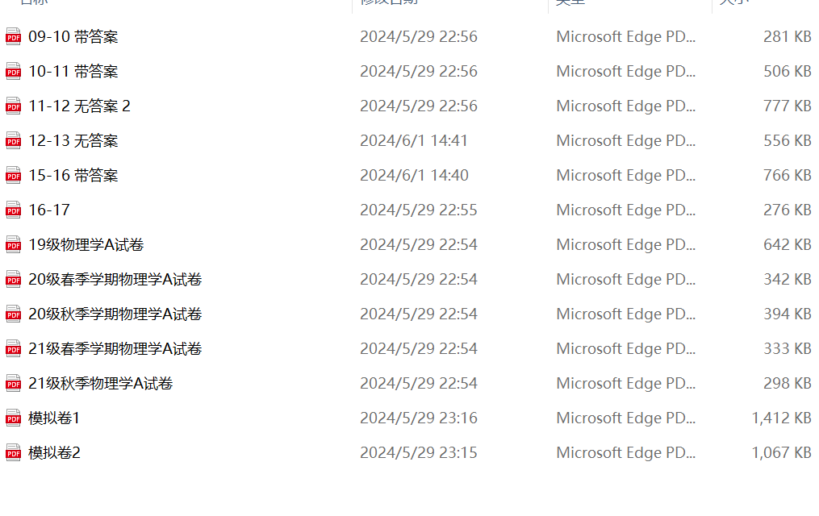Select the 20级秋季学期物理学A试卷 file name
Screen dimensions: 819x516
pos(115,314)
